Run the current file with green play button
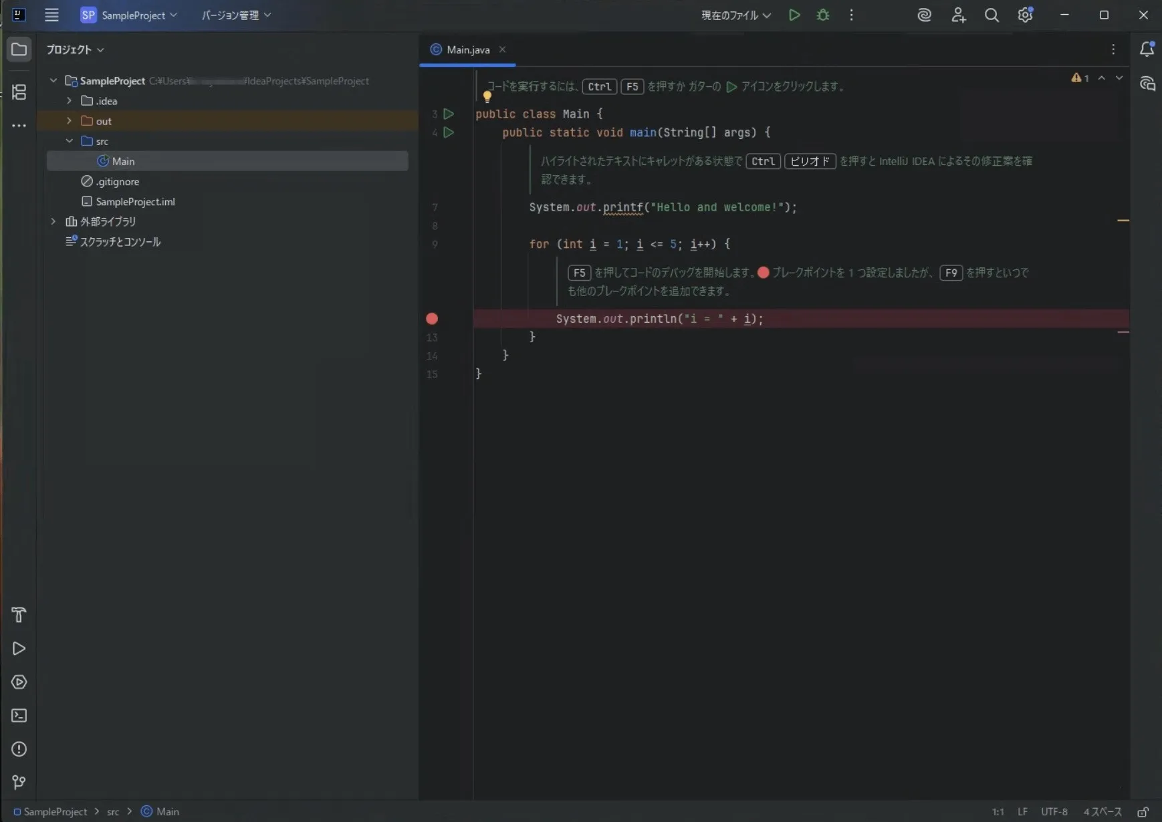The height and width of the screenshot is (822, 1162). [794, 15]
